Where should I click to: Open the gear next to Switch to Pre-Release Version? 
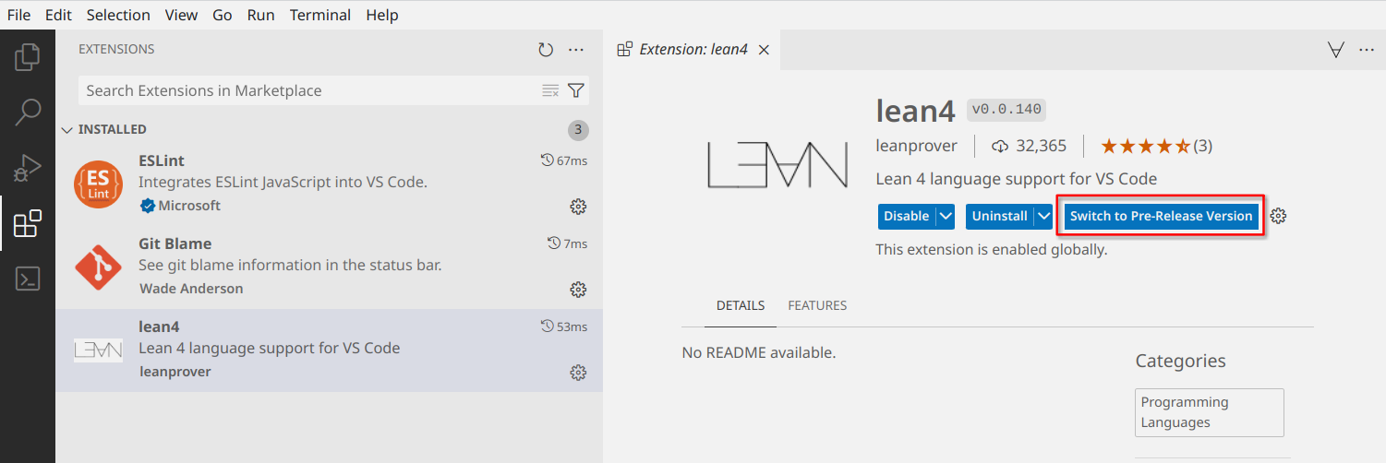[1279, 216]
